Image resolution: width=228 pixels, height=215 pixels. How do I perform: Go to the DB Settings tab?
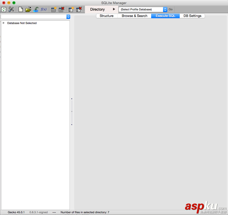pyautogui.click(x=192, y=16)
